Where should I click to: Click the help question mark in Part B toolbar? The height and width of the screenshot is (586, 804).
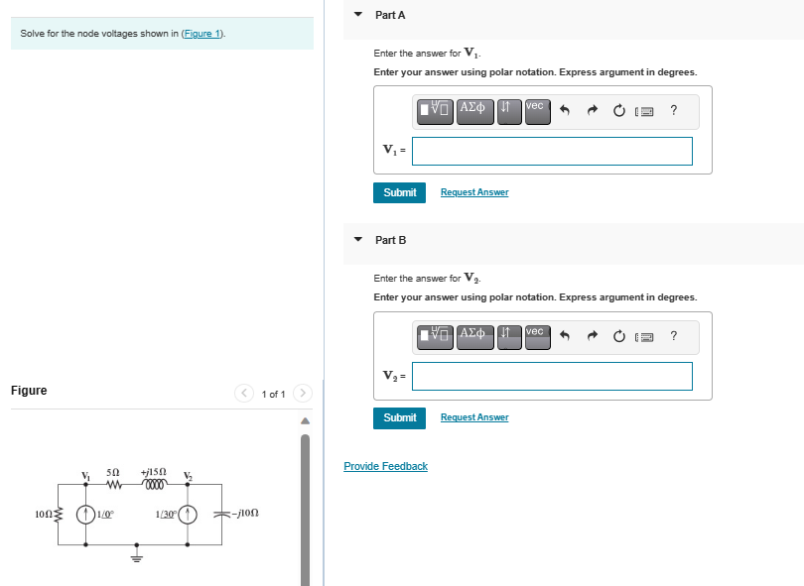(673, 336)
